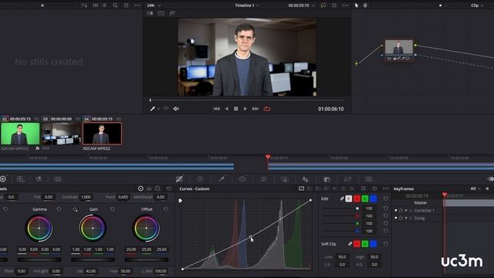Screen dimensions: 494x278
Task: Open the Curves panel options menu
Action: click(386, 188)
